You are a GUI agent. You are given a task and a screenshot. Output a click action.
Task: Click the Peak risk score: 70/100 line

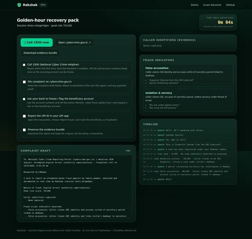[x=37, y=191]
